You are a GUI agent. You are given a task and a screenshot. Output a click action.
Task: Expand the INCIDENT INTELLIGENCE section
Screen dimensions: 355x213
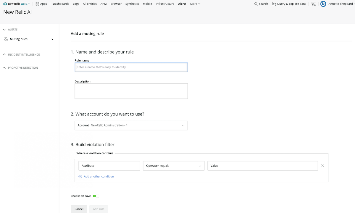(x=4, y=54)
